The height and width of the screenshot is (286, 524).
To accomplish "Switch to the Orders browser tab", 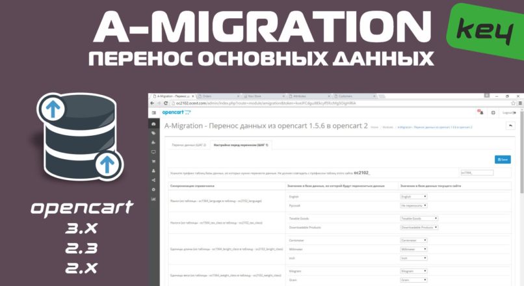I will click(218, 96).
